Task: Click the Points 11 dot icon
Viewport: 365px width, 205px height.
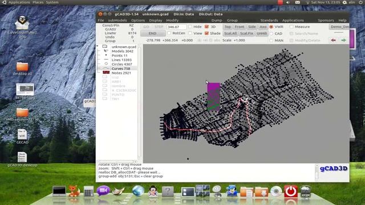Action: [106, 55]
